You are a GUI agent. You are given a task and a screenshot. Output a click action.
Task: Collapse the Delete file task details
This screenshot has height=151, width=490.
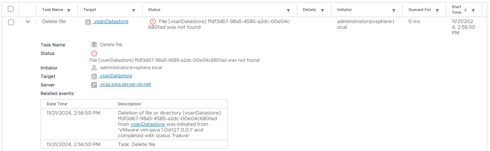tap(28, 22)
